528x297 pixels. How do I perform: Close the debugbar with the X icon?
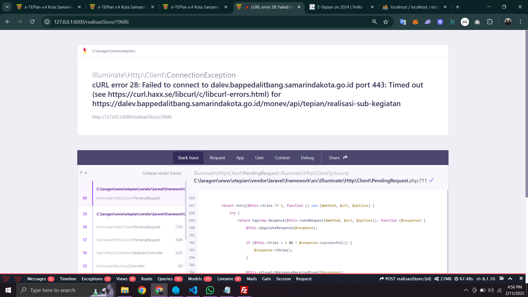point(521,279)
